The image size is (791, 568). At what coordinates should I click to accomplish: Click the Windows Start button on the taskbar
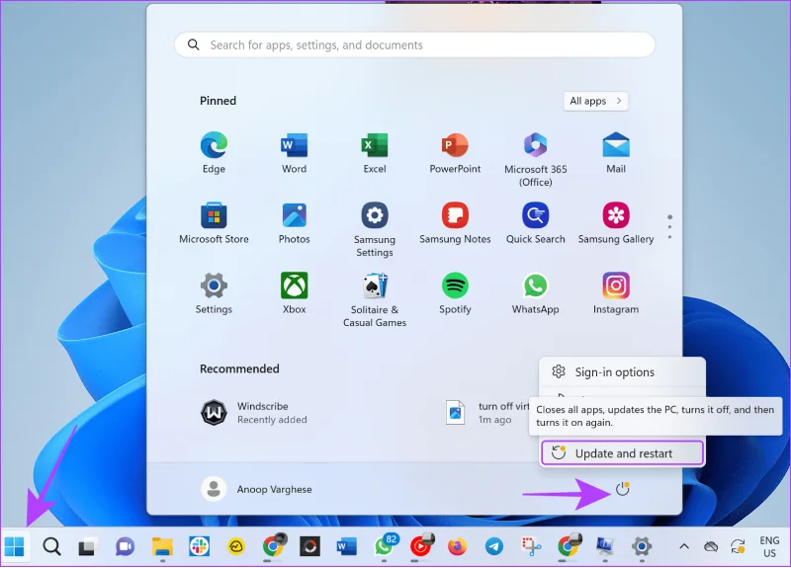(x=15, y=546)
